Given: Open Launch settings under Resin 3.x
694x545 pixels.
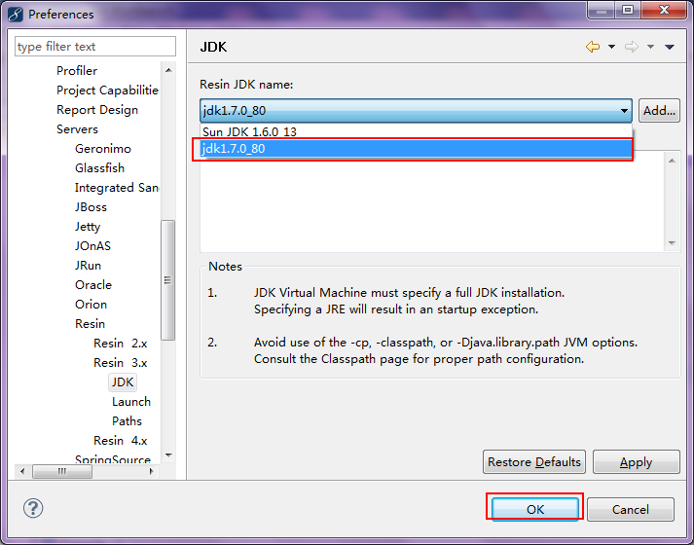Looking at the screenshot, I should 131,402.
